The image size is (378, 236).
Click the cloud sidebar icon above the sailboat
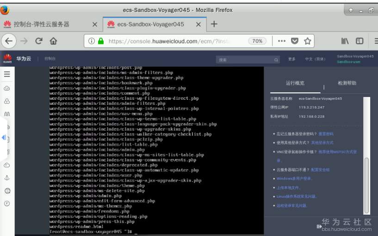click(x=7, y=165)
